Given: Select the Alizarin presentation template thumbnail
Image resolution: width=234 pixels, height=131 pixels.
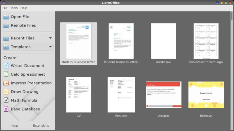Looking at the screenshot, I should point(164,95).
